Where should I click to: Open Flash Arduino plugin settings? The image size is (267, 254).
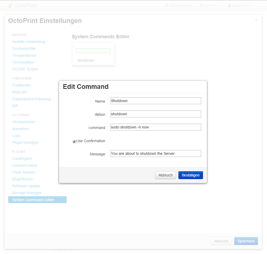(x=24, y=172)
